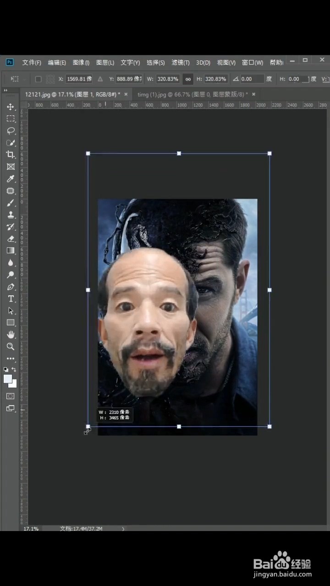
Task: Select the Lasso tool
Action: tap(11, 130)
